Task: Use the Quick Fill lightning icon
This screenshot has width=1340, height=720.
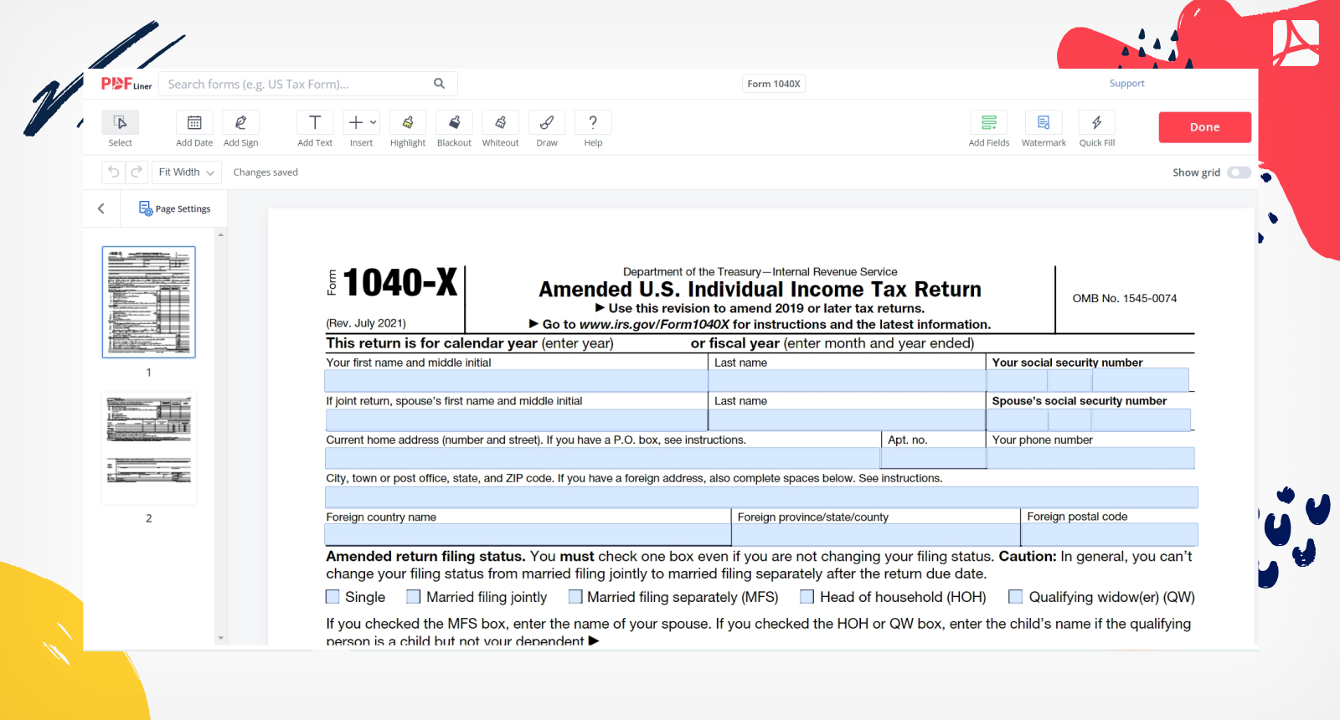Action: 1096,123
